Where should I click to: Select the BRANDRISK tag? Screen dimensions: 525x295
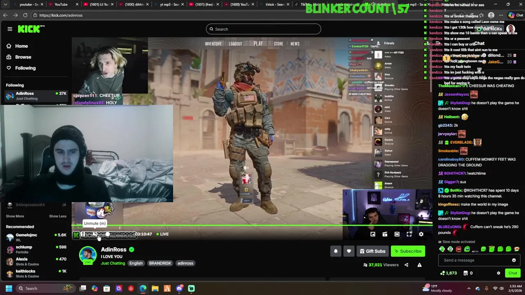point(160,263)
